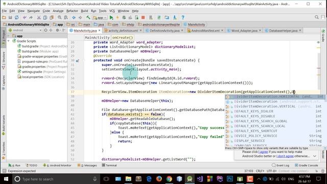Open the Gradle Console

coord(307,165)
